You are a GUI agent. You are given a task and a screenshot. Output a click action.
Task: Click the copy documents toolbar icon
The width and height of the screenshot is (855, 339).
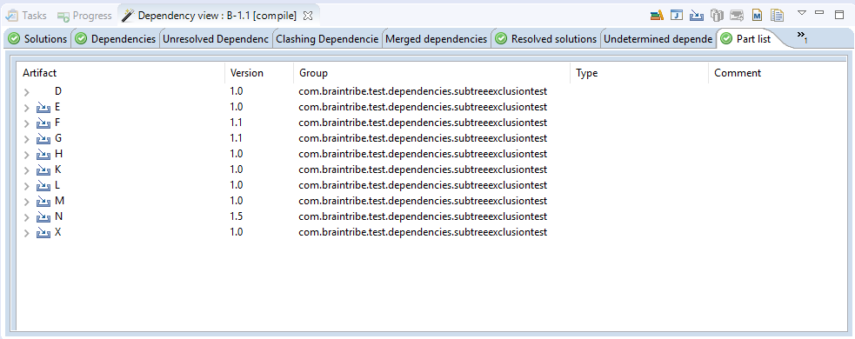pos(777,16)
